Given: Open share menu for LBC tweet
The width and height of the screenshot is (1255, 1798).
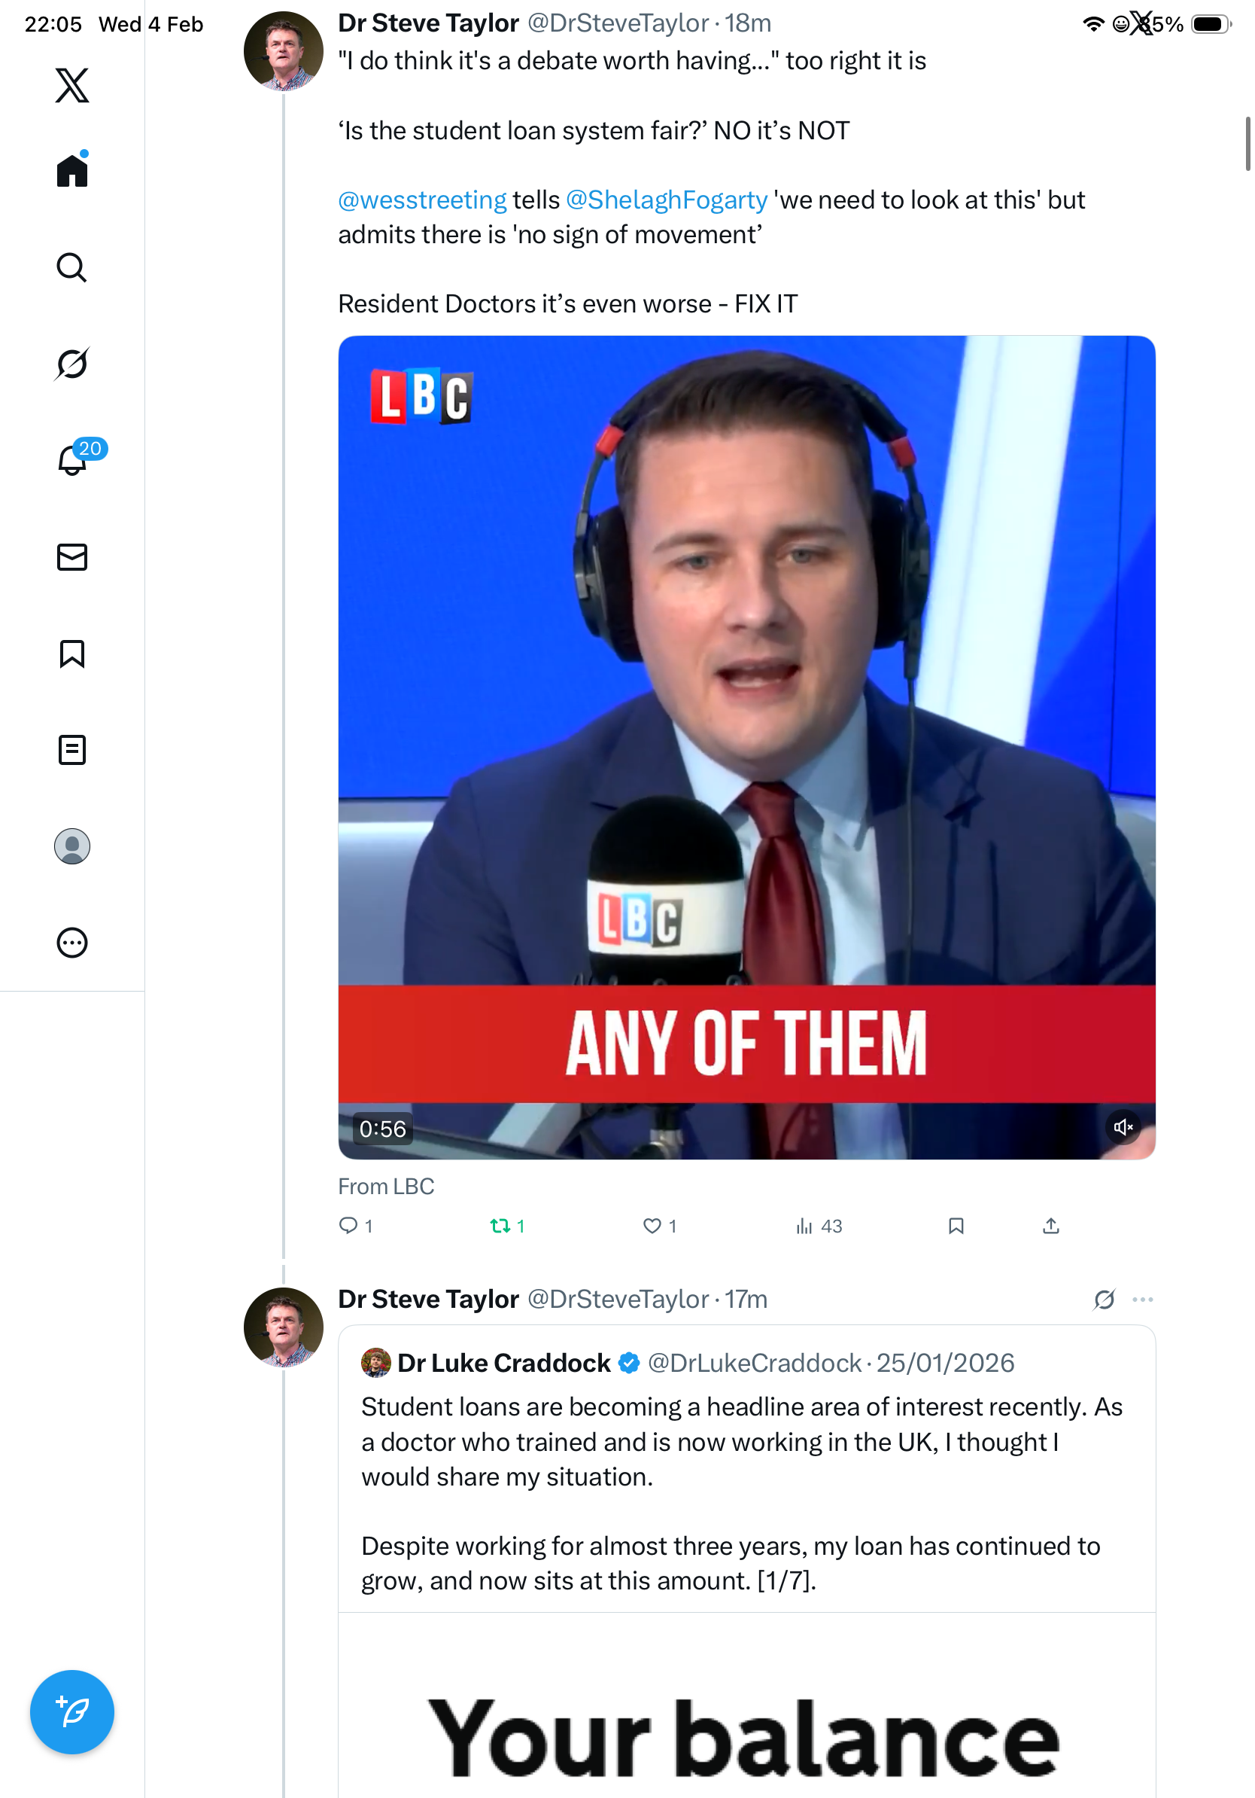Looking at the screenshot, I should click(1051, 1226).
